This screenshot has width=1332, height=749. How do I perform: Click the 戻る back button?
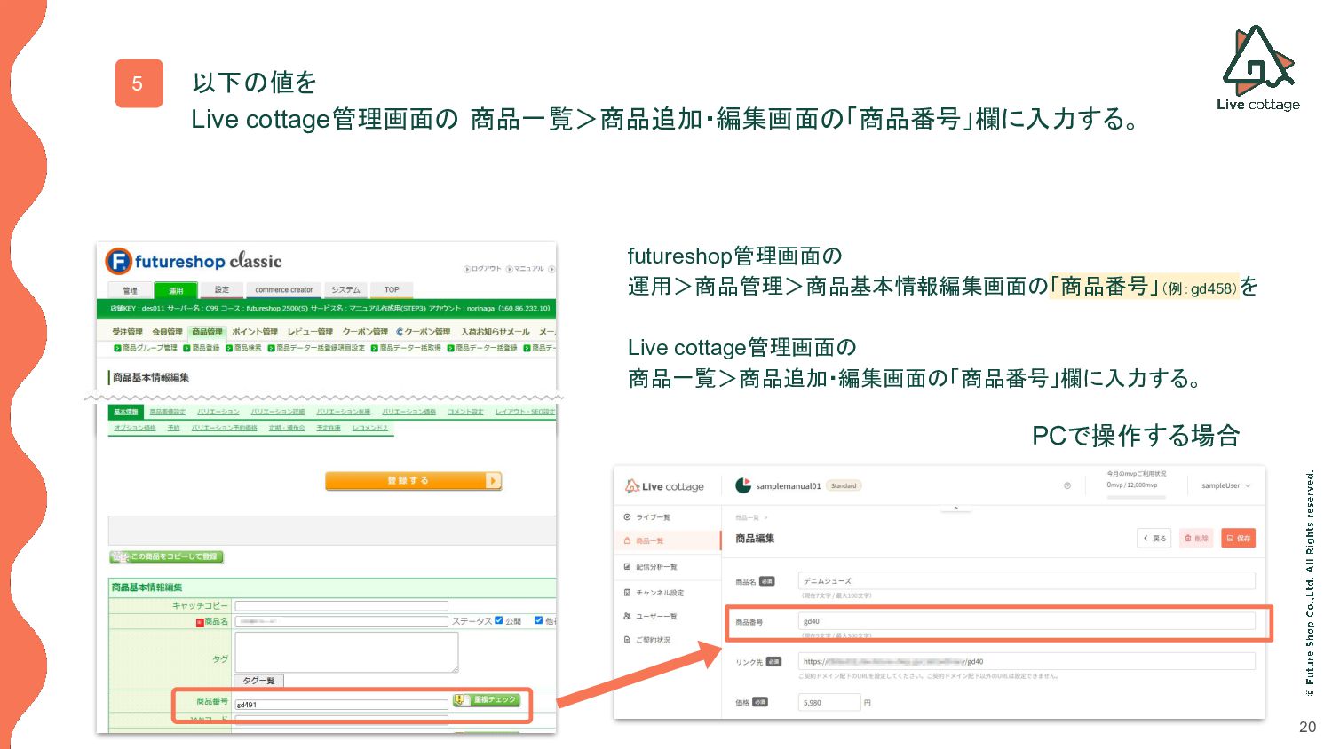pyautogui.click(x=1155, y=538)
